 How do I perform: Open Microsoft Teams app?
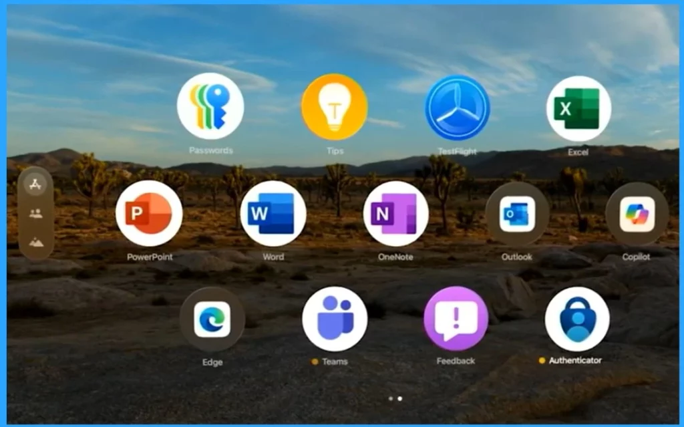tap(335, 319)
